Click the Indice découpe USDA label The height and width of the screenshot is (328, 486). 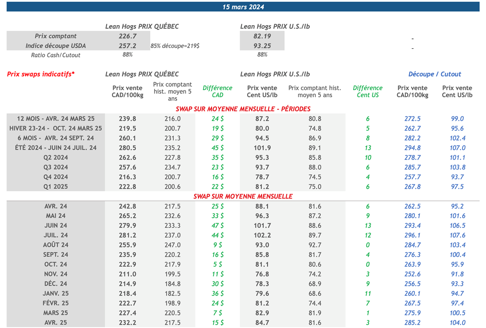pyautogui.click(x=56, y=46)
